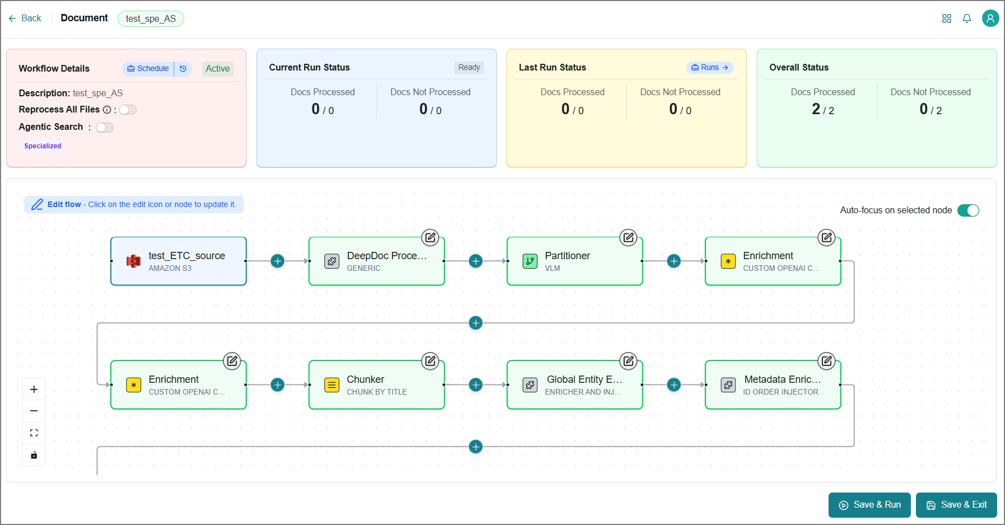Edit the Global Entity node via its pencil icon
The width and height of the screenshot is (1005, 525).
[629, 361]
